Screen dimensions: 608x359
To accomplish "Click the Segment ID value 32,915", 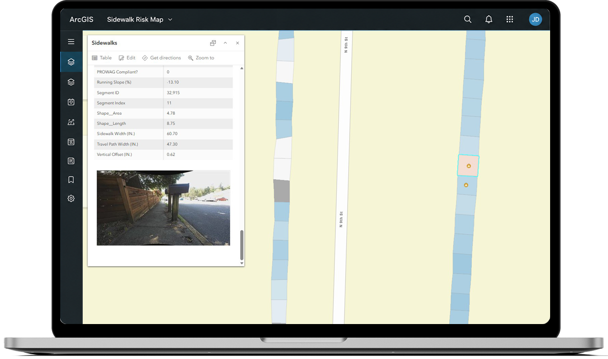I will click(173, 93).
